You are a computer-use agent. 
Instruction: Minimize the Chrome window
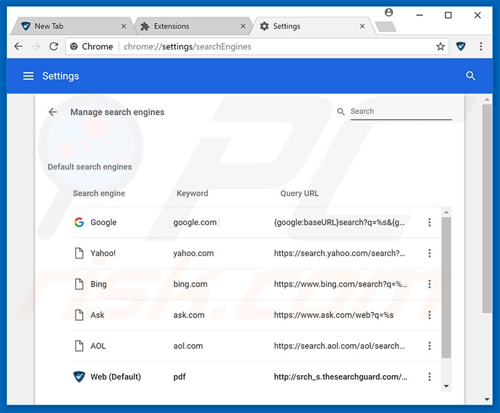pos(420,15)
